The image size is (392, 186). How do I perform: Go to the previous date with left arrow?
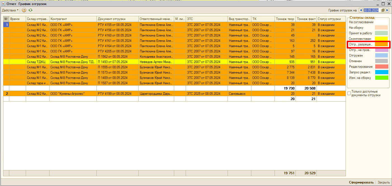361,10
